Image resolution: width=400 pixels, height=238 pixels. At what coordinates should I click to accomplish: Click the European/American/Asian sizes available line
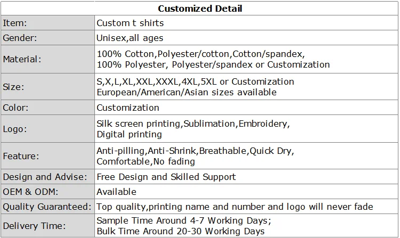pos(187,92)
